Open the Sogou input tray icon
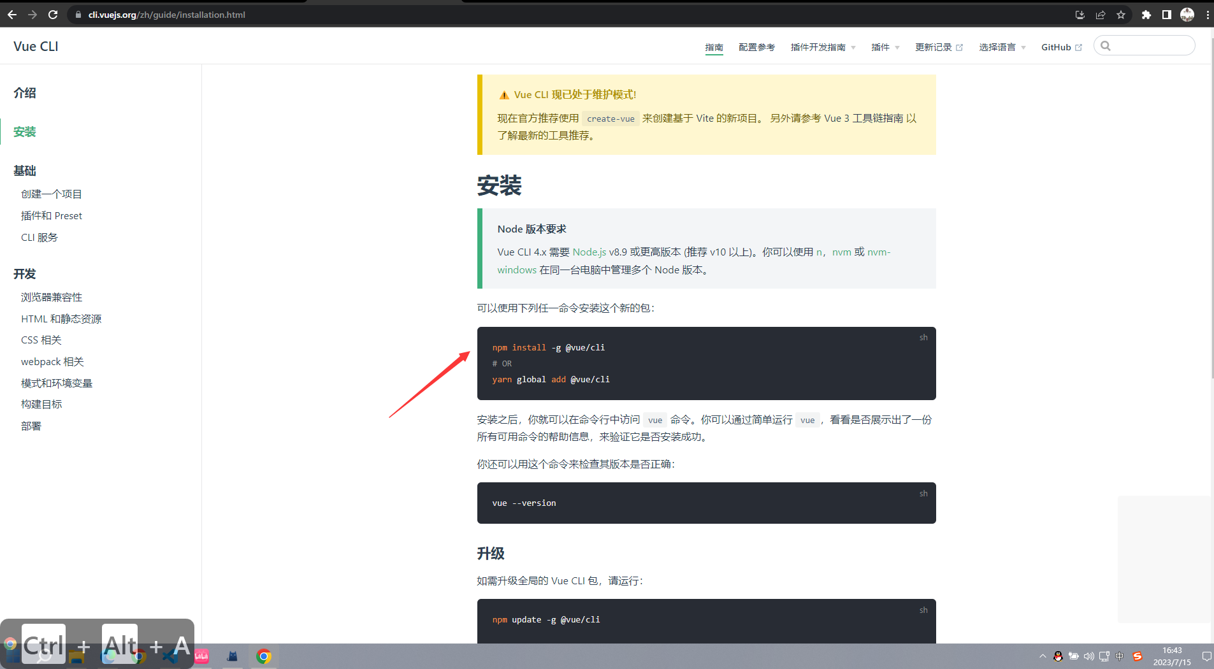1214x669 pixels. pos(1138,656)
